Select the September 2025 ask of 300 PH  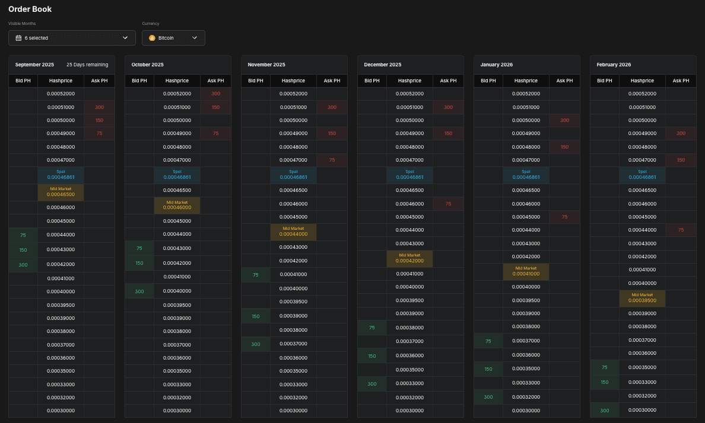(99, 107)
